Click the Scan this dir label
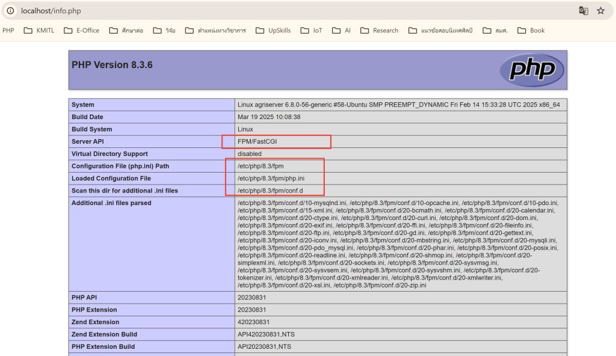This screenshot has width=616, height=356. [x=125, y=191]
